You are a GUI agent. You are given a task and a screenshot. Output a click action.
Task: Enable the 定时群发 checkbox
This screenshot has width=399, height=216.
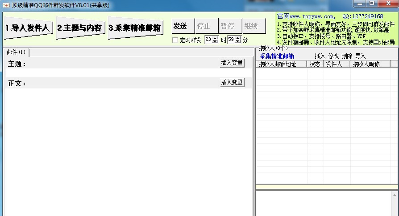pos(175,40)
